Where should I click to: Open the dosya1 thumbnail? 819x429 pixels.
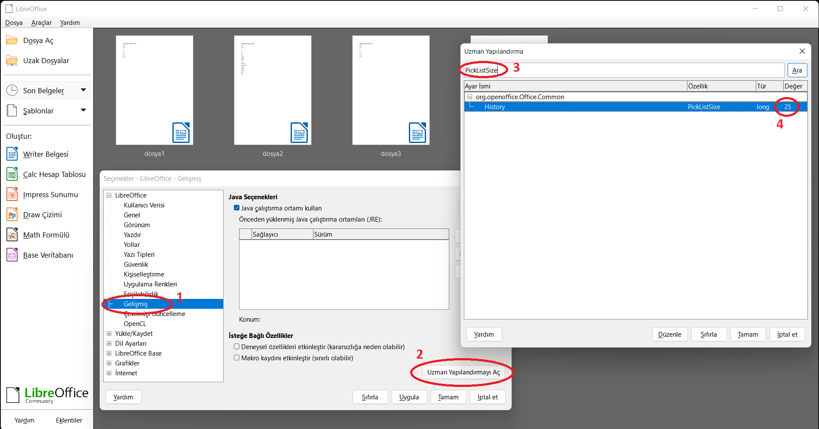pos(154,90)
